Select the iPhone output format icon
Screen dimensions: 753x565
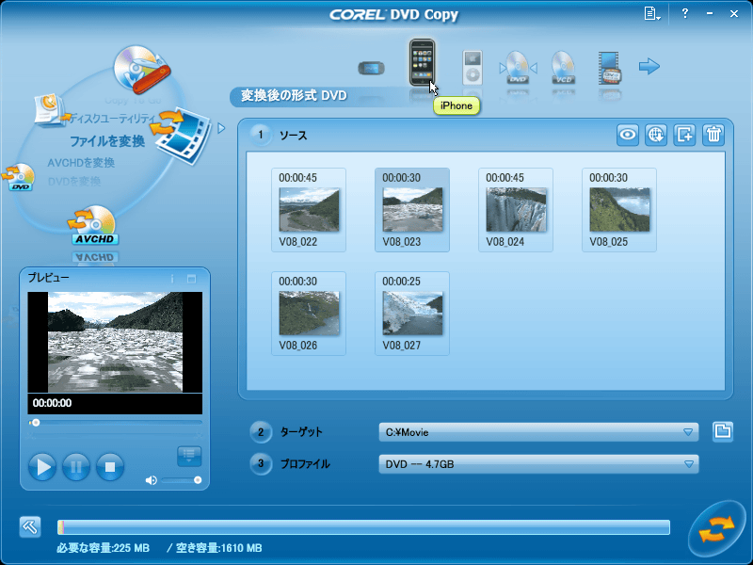(x=422, y=63)
